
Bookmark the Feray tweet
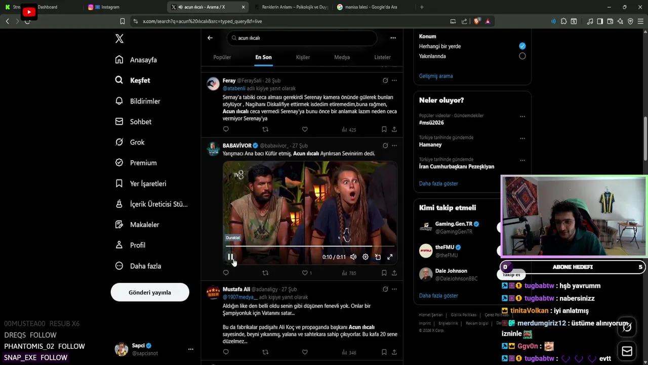[384, 129]
